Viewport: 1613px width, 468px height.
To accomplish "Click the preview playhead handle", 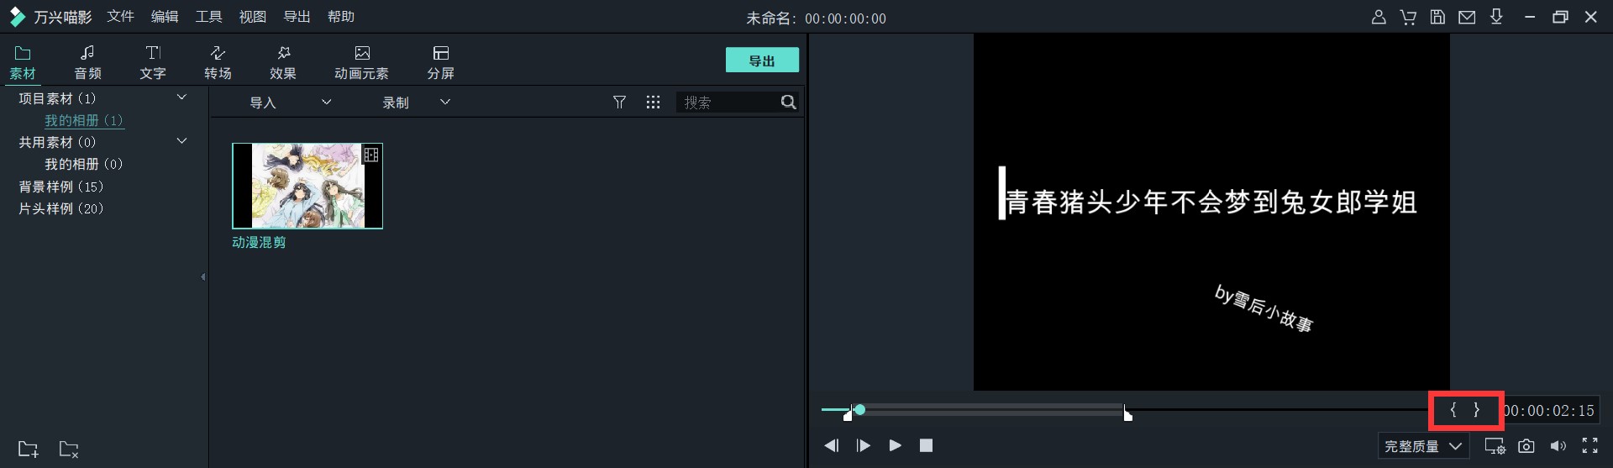I will [859, 410].
